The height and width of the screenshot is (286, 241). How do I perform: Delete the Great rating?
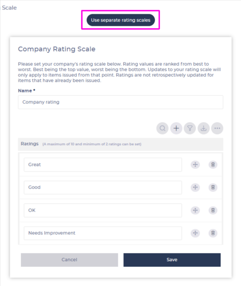[x=213, y=165]
